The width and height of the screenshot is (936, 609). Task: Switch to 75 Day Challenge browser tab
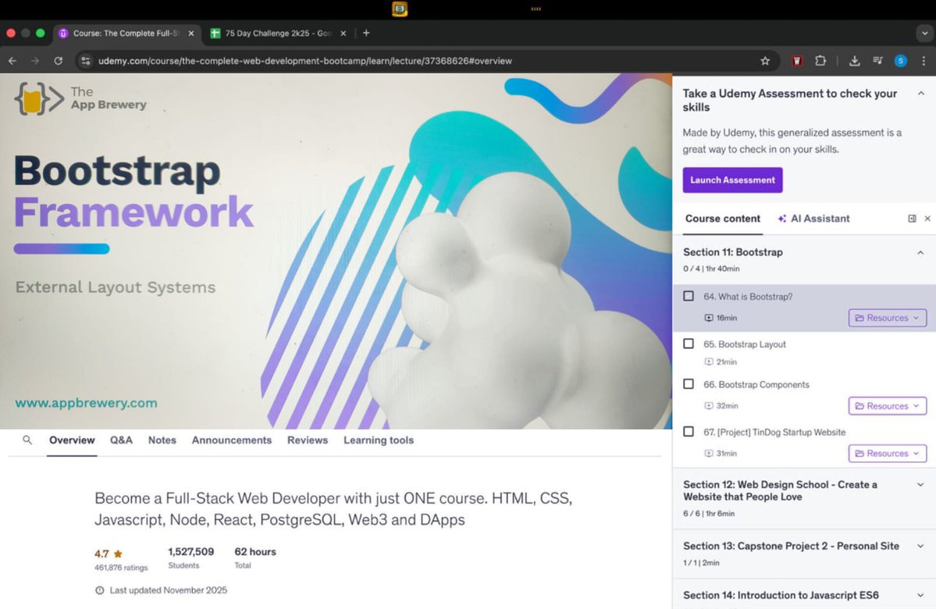[278, 34]
